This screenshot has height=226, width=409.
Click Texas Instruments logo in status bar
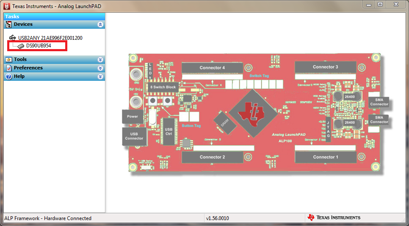[334, 218]
